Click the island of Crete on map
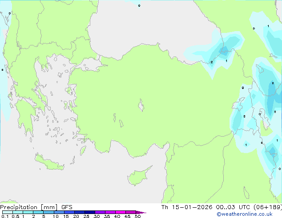 49,162
